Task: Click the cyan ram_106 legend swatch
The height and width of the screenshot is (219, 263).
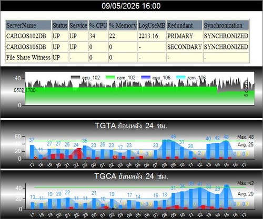Action: coord(181,78)
